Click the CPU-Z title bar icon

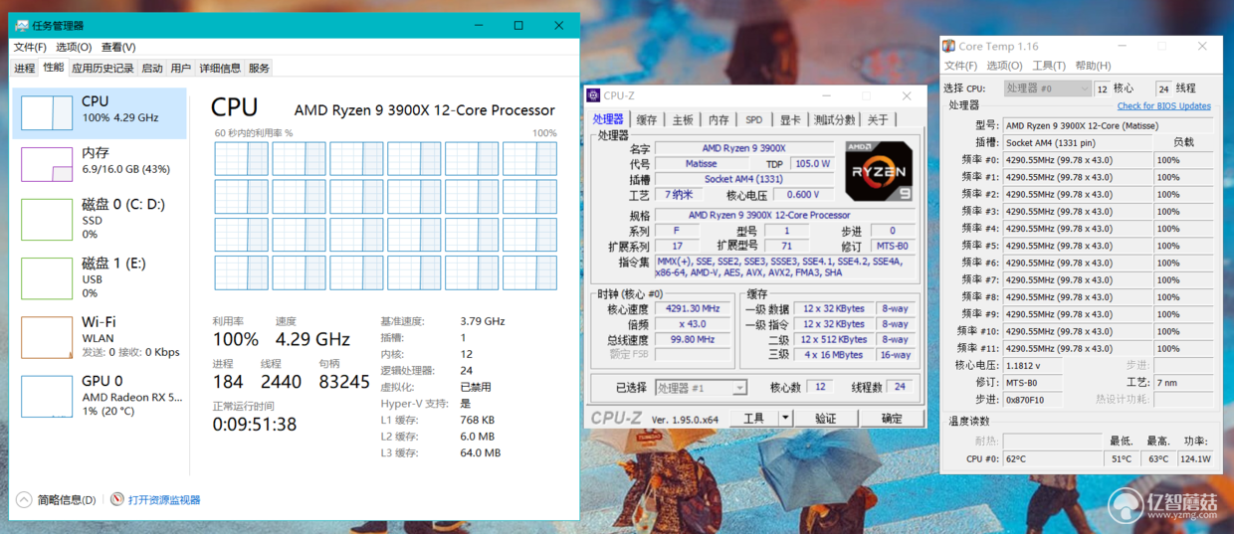(593, 95)
